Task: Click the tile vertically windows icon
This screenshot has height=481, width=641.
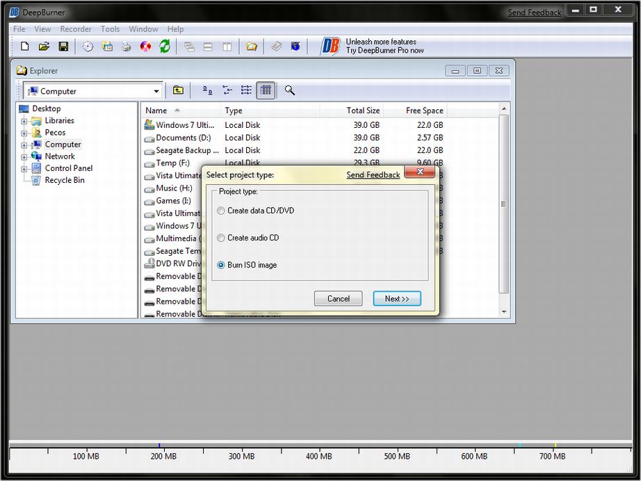Action: point(227,47)
